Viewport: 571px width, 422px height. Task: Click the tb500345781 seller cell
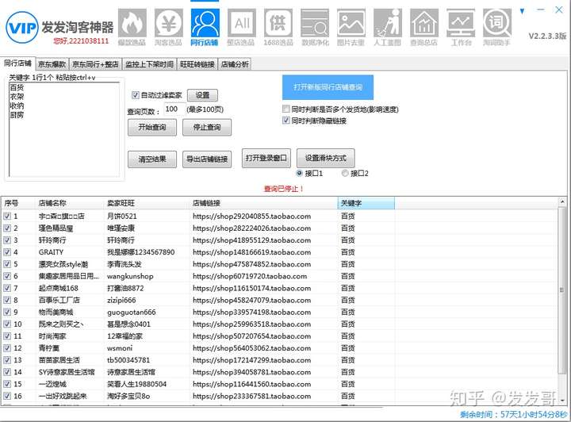tap(128, 360)
